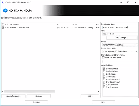139x106 pixels.
Task: Disable the Gray Scale:Default option
Action: pyautogui.click(x=104, y=82)
